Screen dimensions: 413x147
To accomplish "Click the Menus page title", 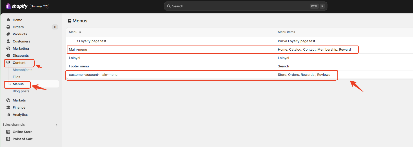I will tap(80, 21).
